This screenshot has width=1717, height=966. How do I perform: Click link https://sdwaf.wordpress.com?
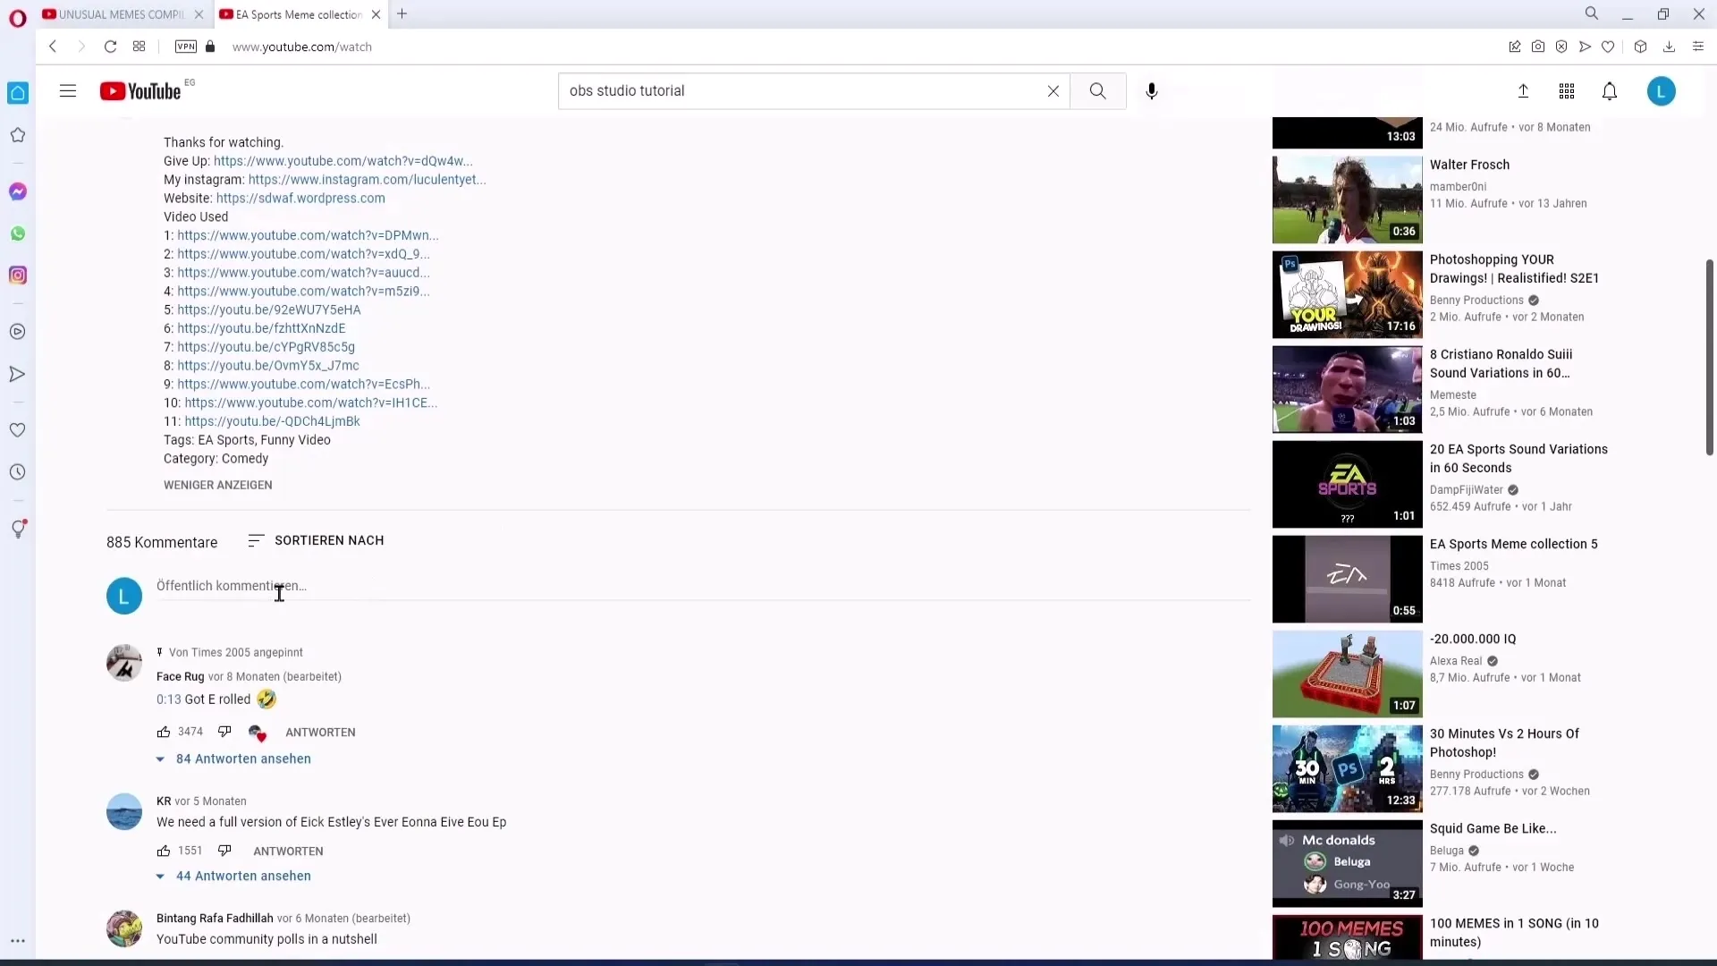click(x=299, y=197)
